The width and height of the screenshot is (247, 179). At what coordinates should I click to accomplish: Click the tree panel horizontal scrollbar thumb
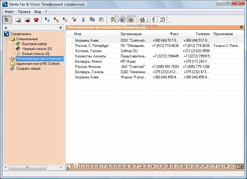coord(28,167)
